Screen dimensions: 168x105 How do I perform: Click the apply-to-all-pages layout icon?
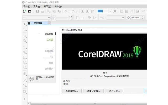(90, 18)
